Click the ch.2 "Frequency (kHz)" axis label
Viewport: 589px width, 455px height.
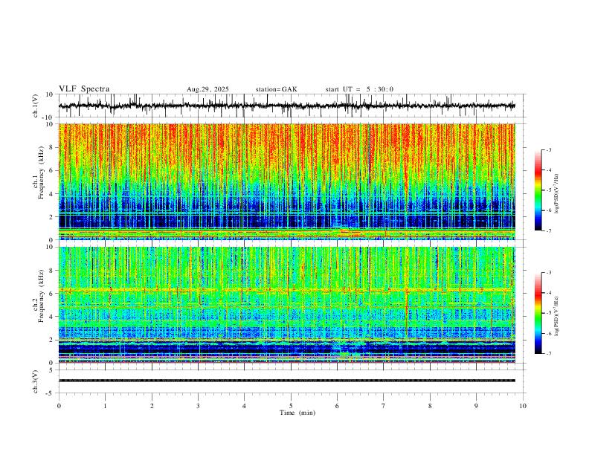tap(41, 296)
